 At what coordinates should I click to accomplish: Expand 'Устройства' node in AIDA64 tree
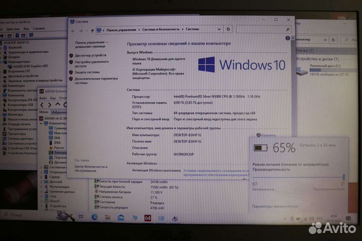[x=41, y=206]
